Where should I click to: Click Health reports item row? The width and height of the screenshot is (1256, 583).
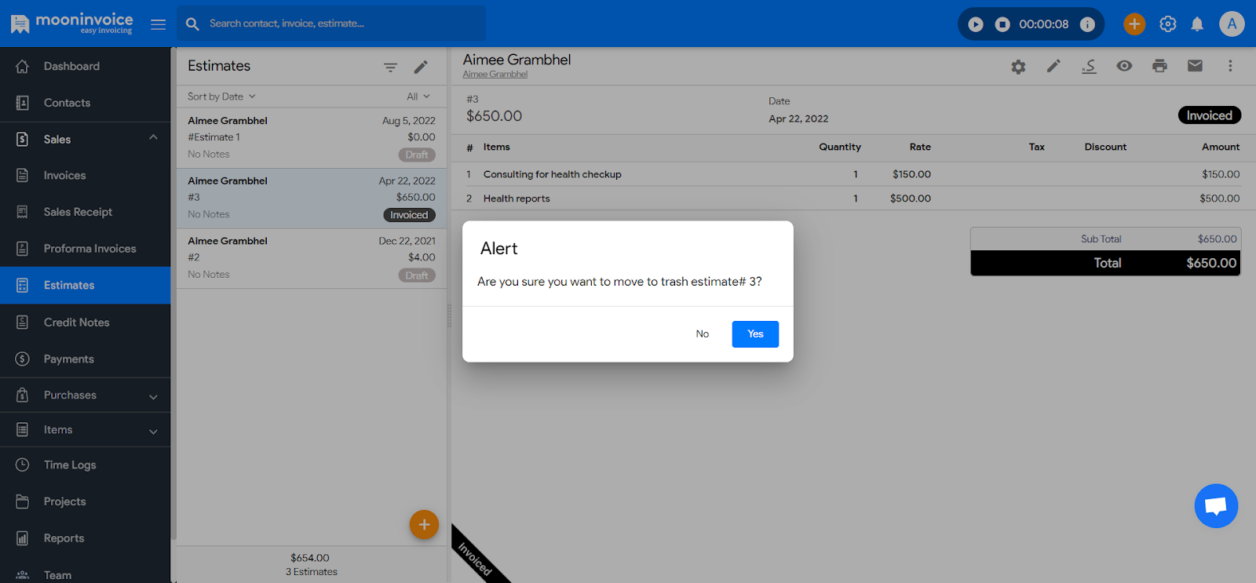coord(853,199)
